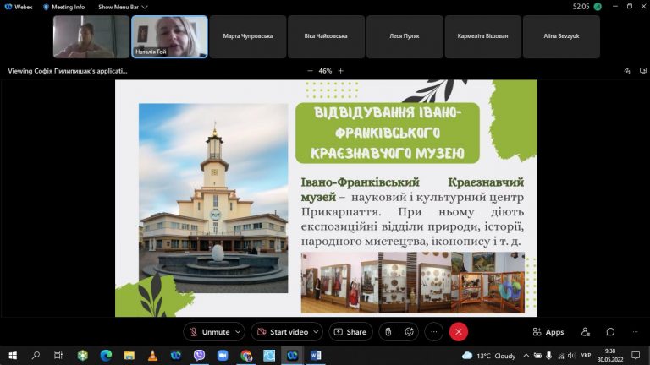Leave meeting with red X button

point(459,332)
